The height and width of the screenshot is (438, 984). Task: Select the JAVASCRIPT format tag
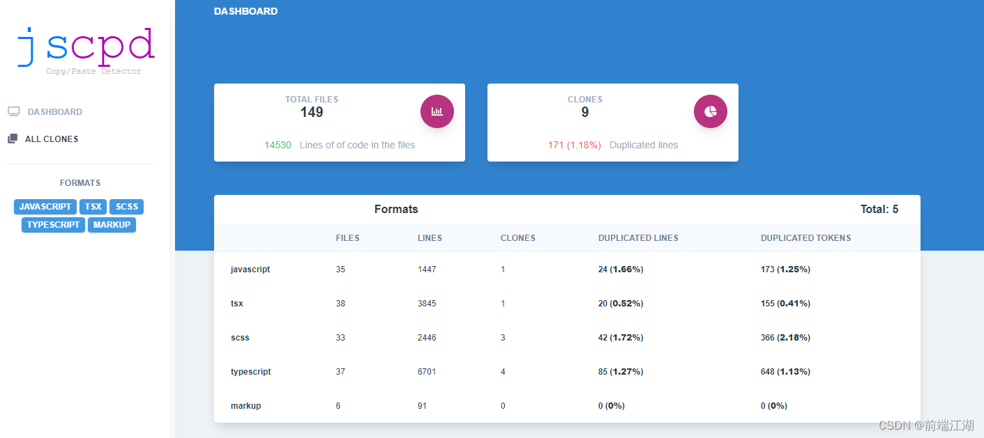coord(45,207)
